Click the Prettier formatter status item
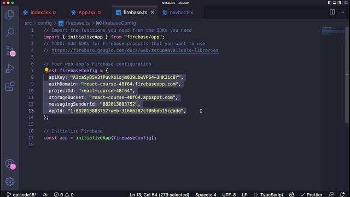Image resolution: width=350 pixels, height=197 pixels. (311, 195)
